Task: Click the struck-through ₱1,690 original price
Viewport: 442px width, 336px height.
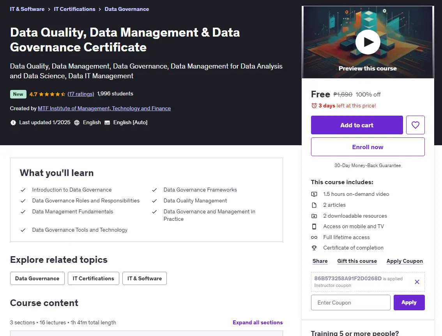Action: pos(343,94)
